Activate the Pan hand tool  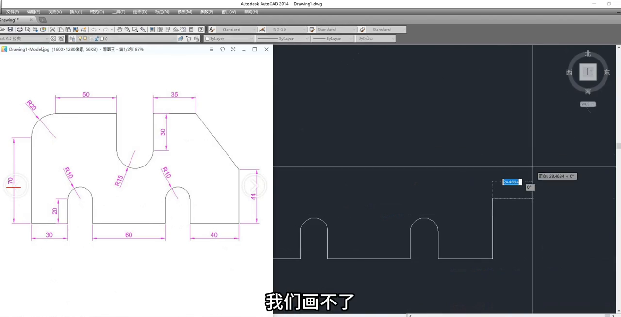pyautogui.click(x=119, y=30)
